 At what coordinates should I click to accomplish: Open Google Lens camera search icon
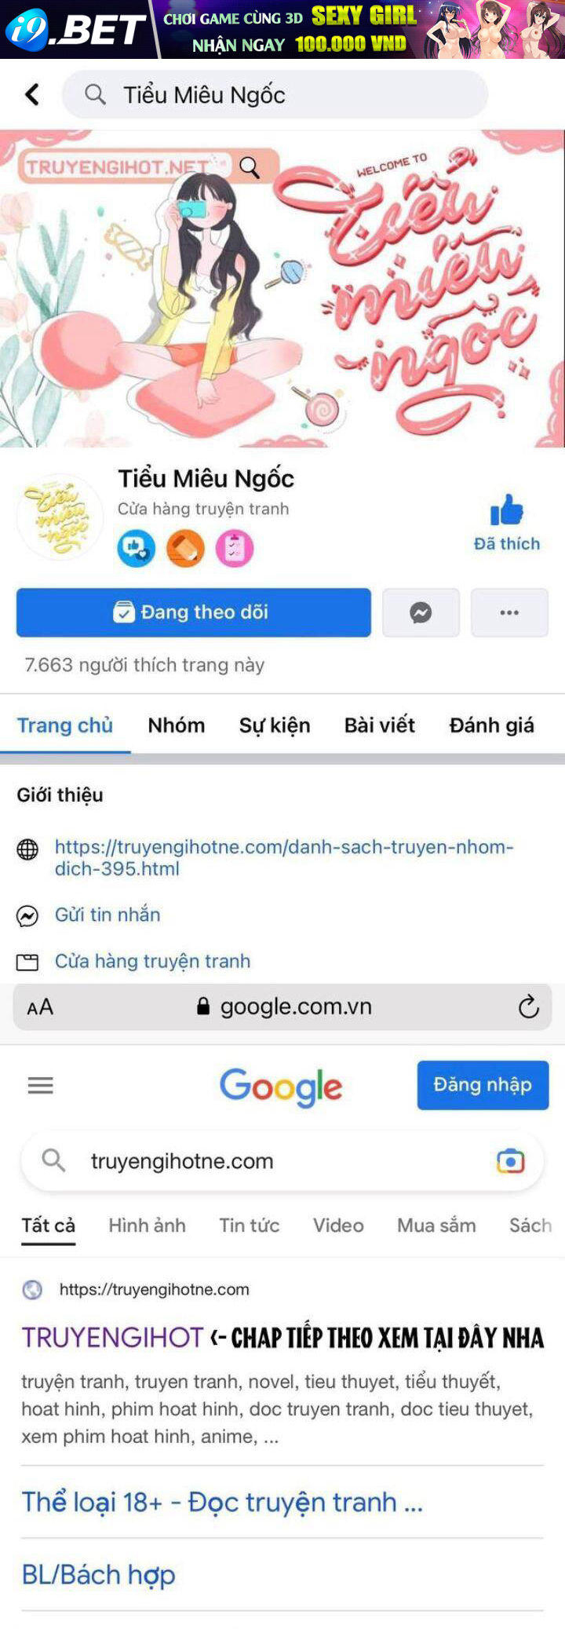[x=510, y=1161]
